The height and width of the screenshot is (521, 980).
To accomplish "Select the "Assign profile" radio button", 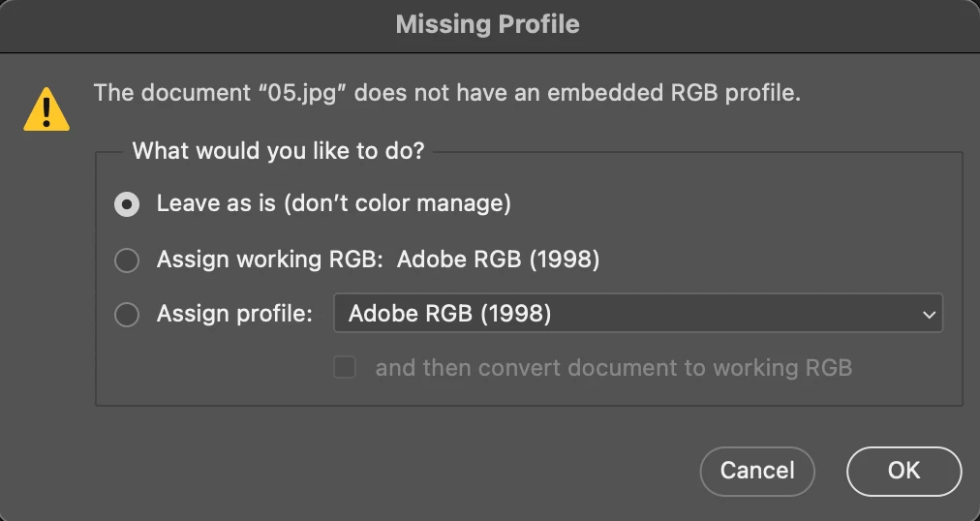I will [127, 315].
